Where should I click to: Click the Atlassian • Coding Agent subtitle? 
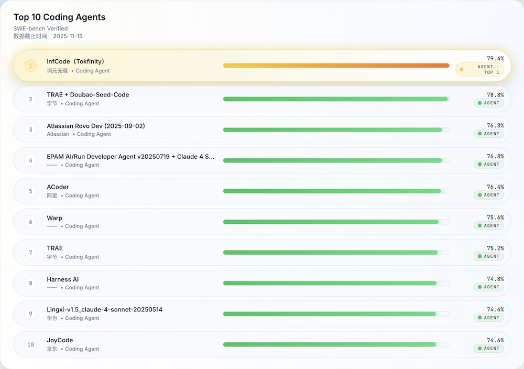pos(79,134)
